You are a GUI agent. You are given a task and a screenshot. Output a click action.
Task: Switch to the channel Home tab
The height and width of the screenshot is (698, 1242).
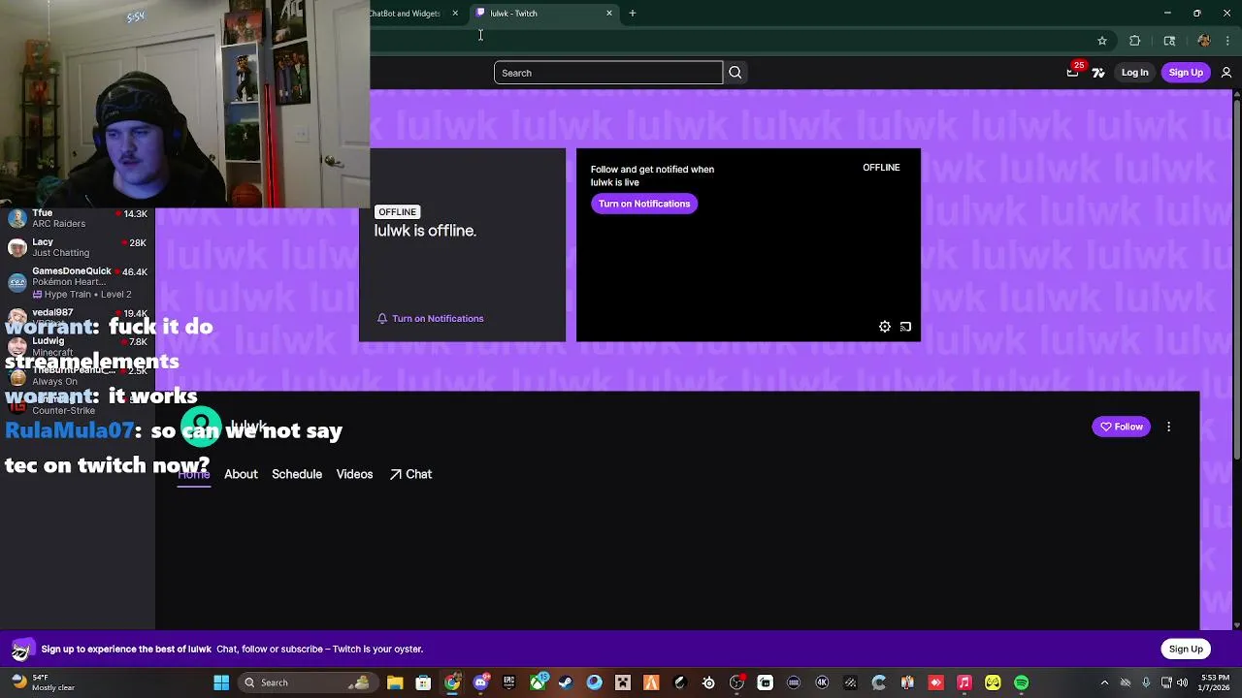click(x=194, y=474)
